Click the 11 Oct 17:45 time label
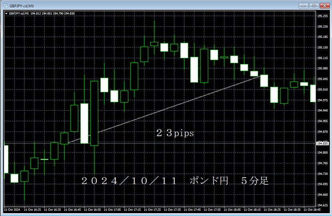This screenshot has width=332, height=216. click(x=192, y=210)
